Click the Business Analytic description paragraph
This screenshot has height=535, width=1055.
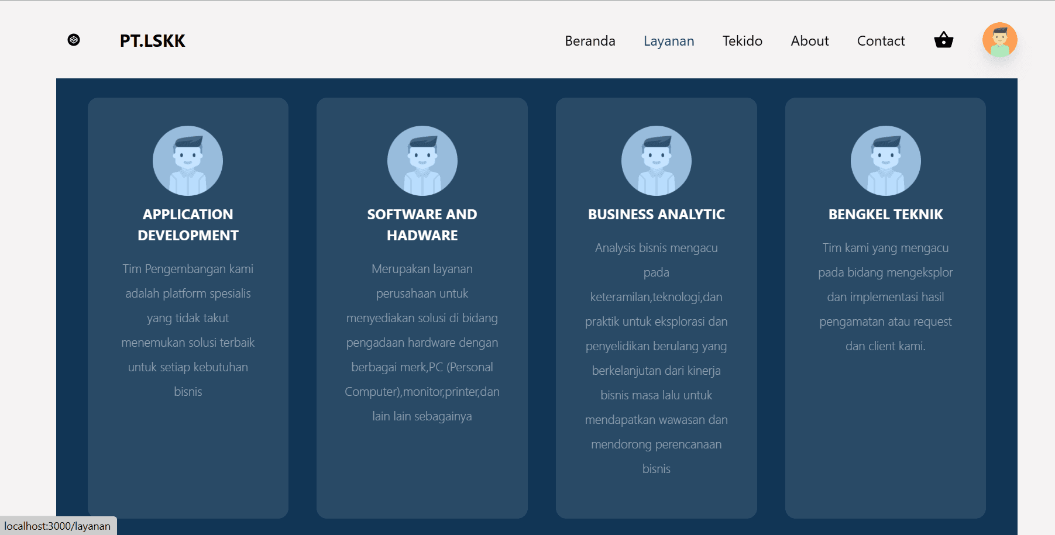656,358
